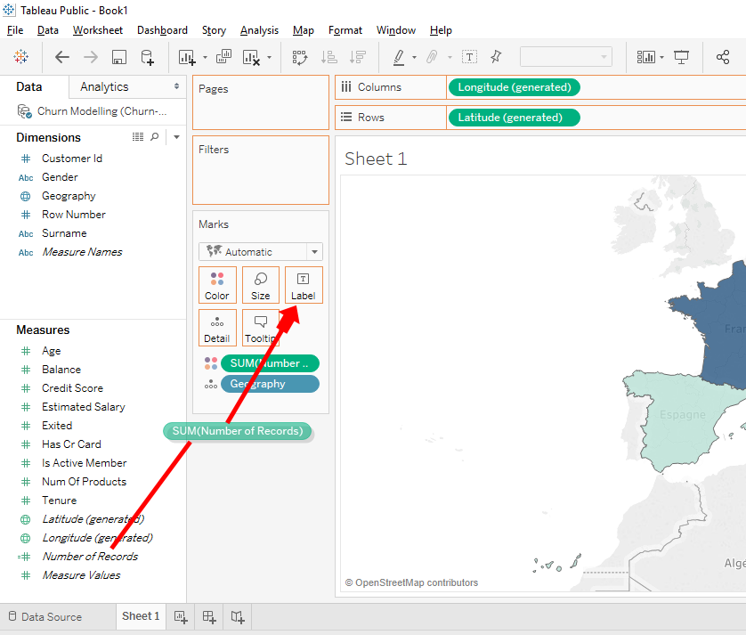Open the mark type Automatic dropdown

pyautogui.click(x=260, y=251)
